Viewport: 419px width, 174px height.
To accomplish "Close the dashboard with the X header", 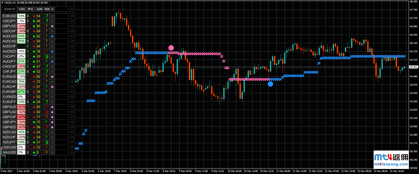I will point(52,9).
